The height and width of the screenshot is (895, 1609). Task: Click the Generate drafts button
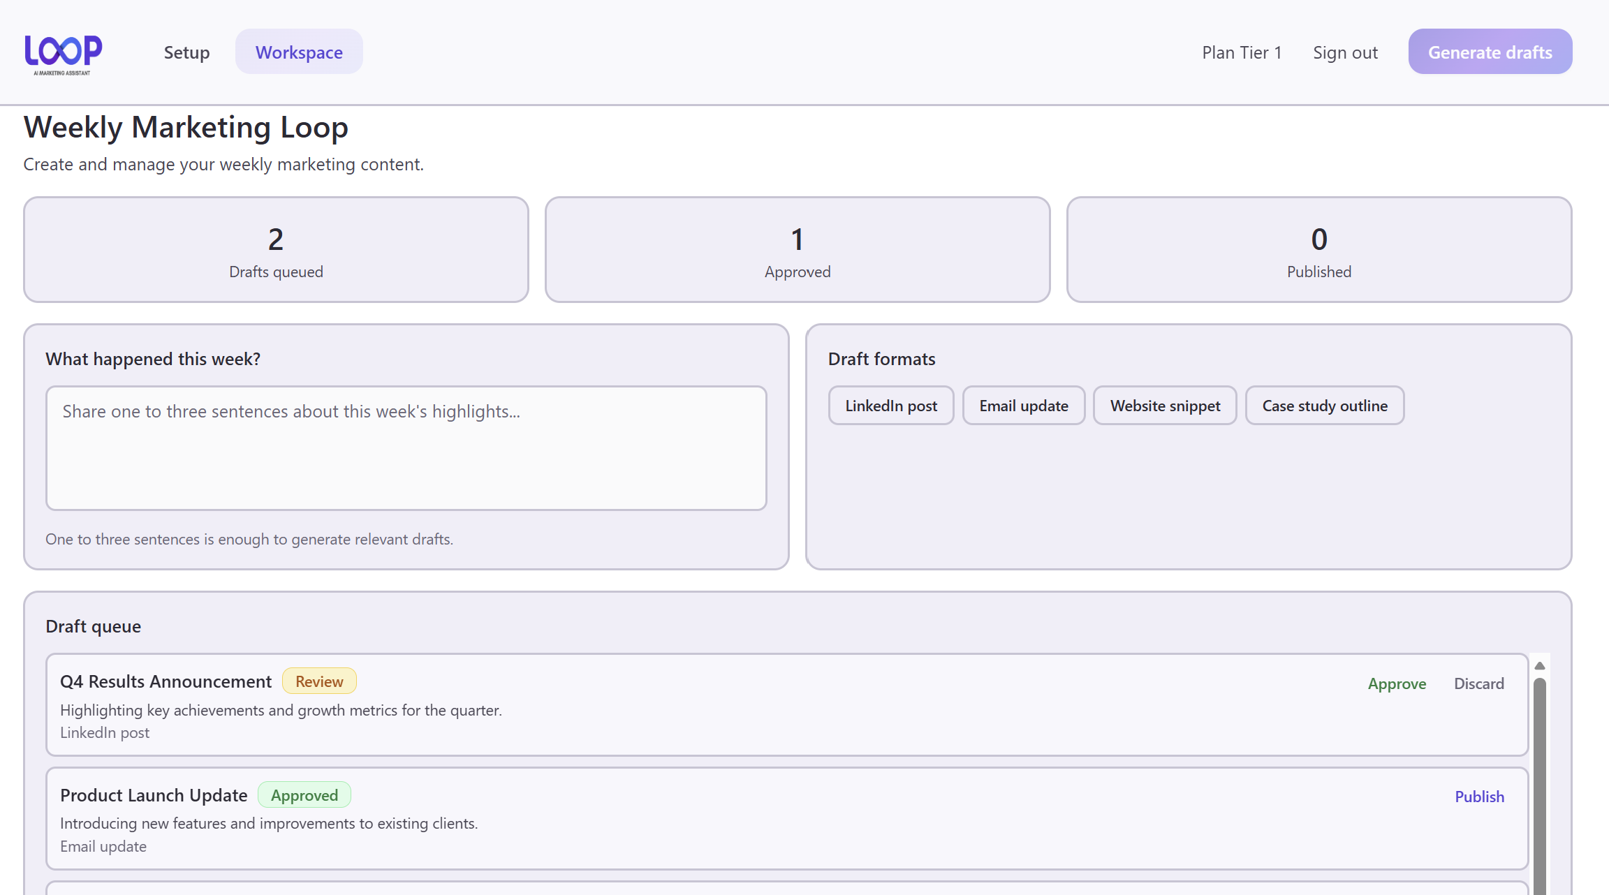coord(1490,52)
